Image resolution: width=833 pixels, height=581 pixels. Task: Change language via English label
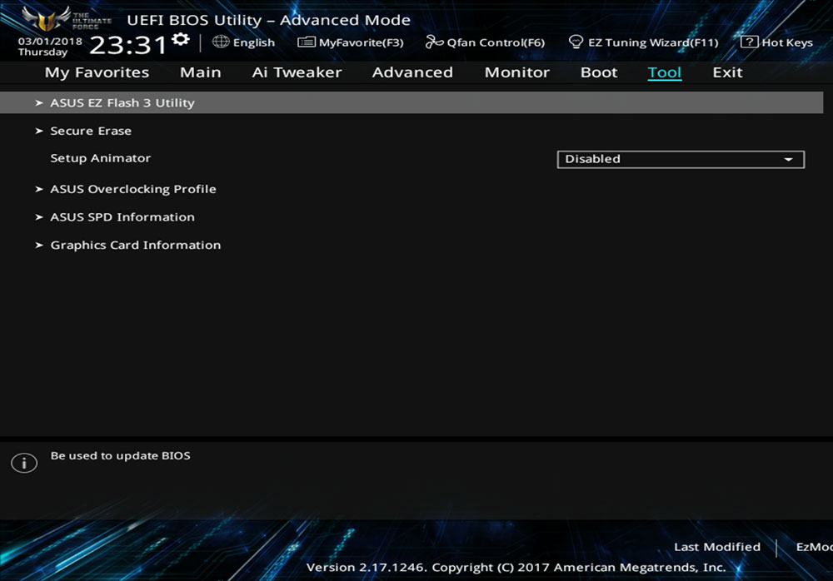tap(254, 42)
